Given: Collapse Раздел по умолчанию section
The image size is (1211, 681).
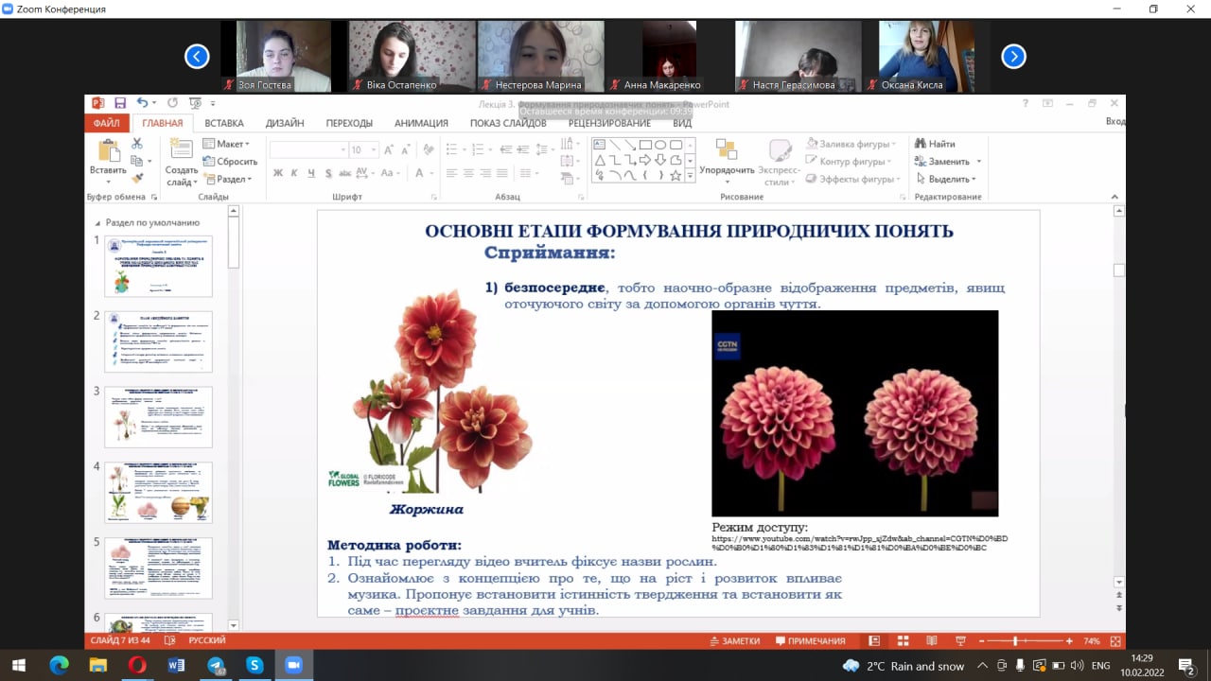Looking at the screenshot, I should [97, 223].
